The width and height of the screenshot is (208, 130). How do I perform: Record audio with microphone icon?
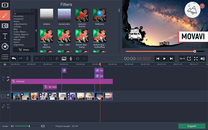coord(71,59)
